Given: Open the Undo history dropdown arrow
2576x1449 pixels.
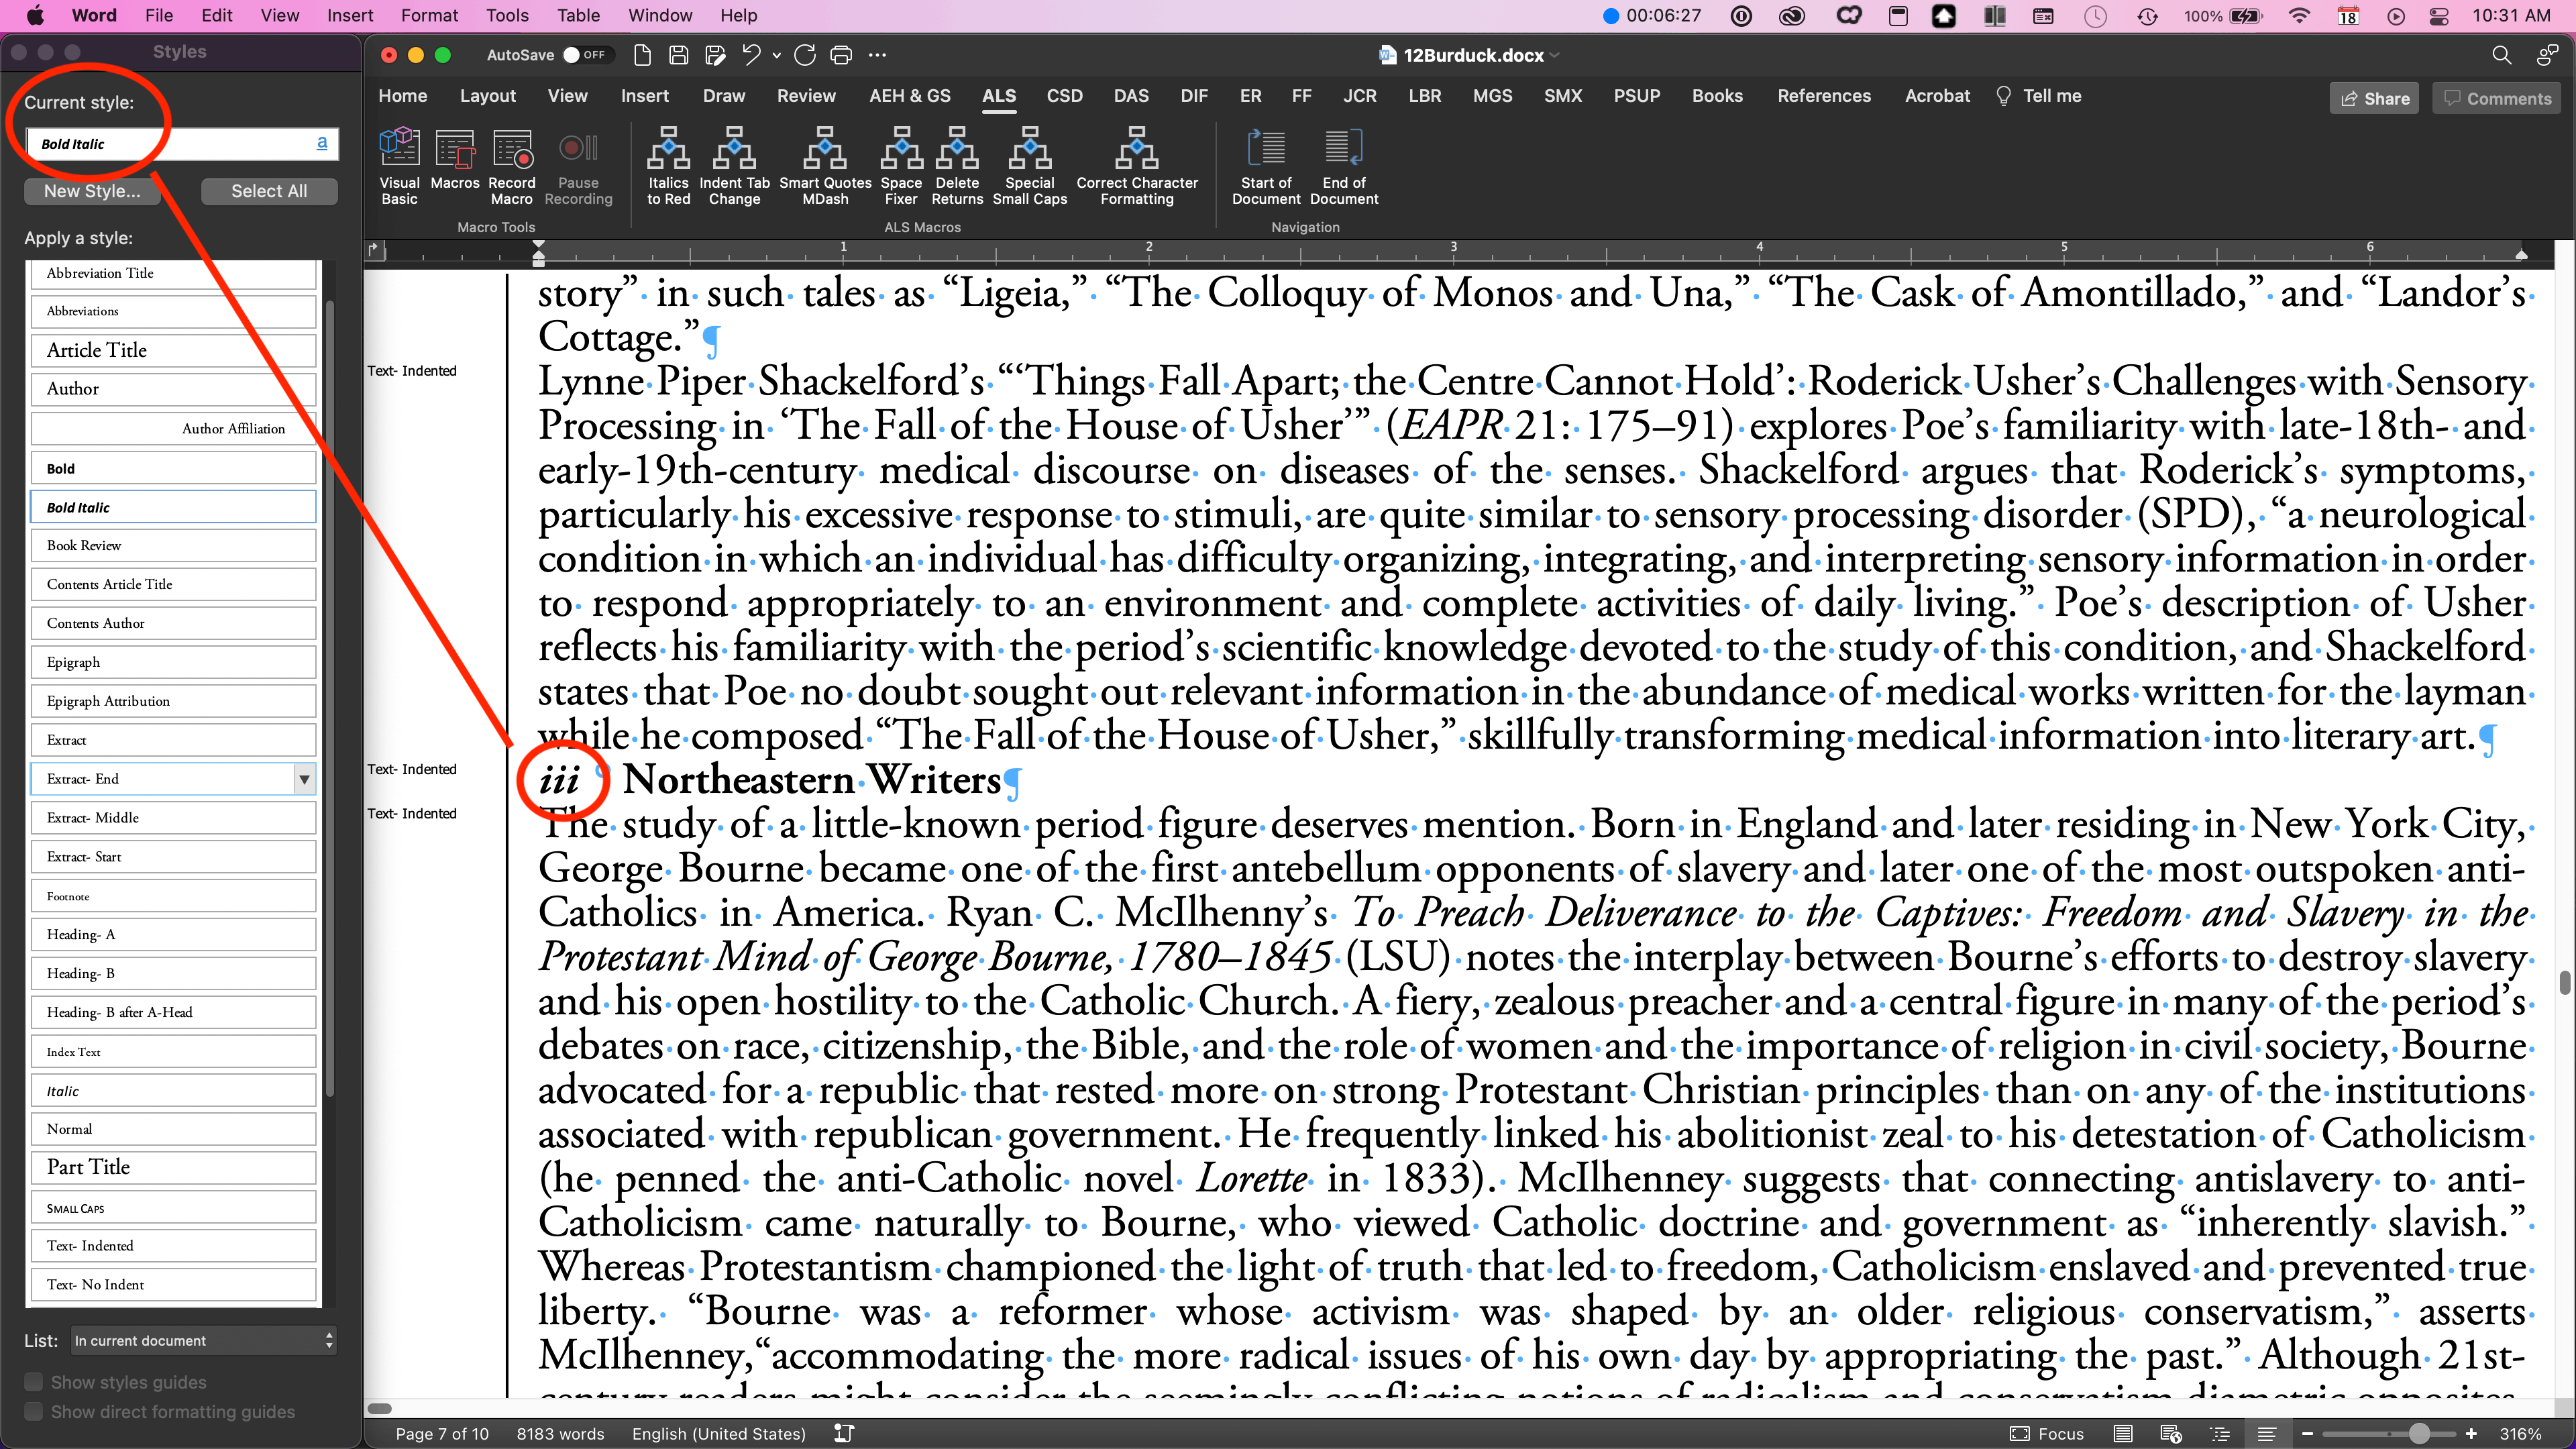Looking at the screenshot, I should [x=777, y=56].
